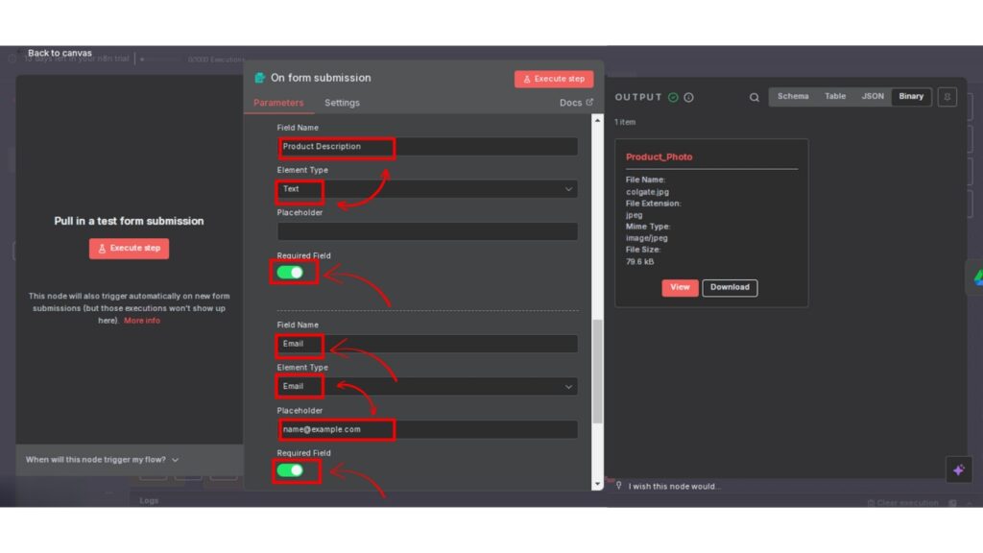Select the Schema output view
The width and height of the screenshot is (983, 553).
(x=793, y=97)
